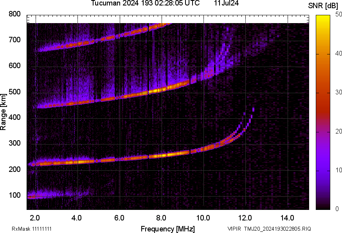The image size is (342, 233).
Task: Click the range tick label '600'
Action: (14, 65)
